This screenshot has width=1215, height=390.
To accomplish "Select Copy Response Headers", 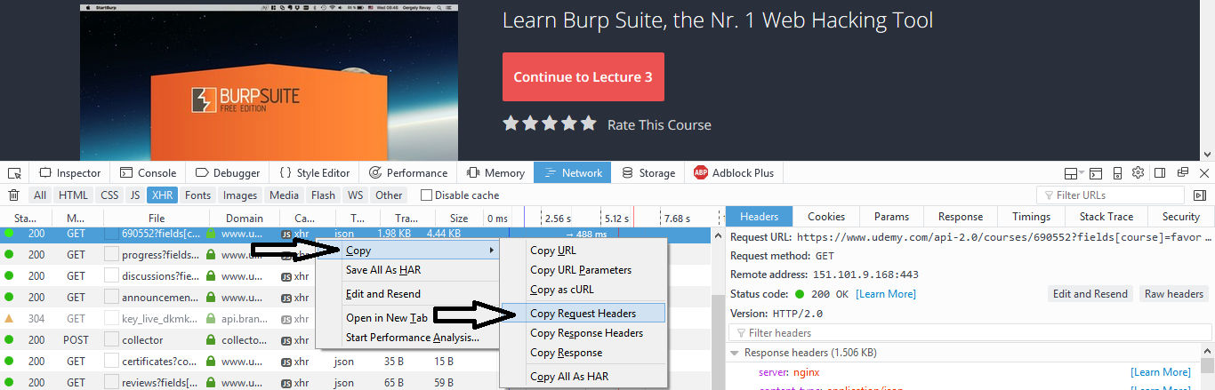I will (582, 333).
